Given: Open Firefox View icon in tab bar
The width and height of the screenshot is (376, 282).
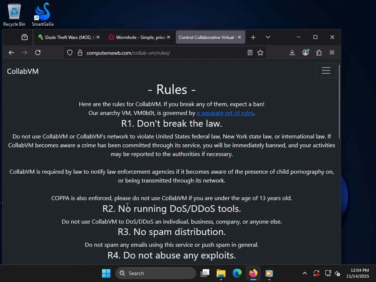Looking at the screenshot, I should (25, 37).
